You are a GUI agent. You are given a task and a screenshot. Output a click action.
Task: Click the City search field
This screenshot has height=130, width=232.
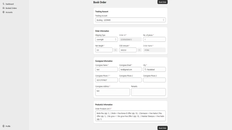click(154, 69)
